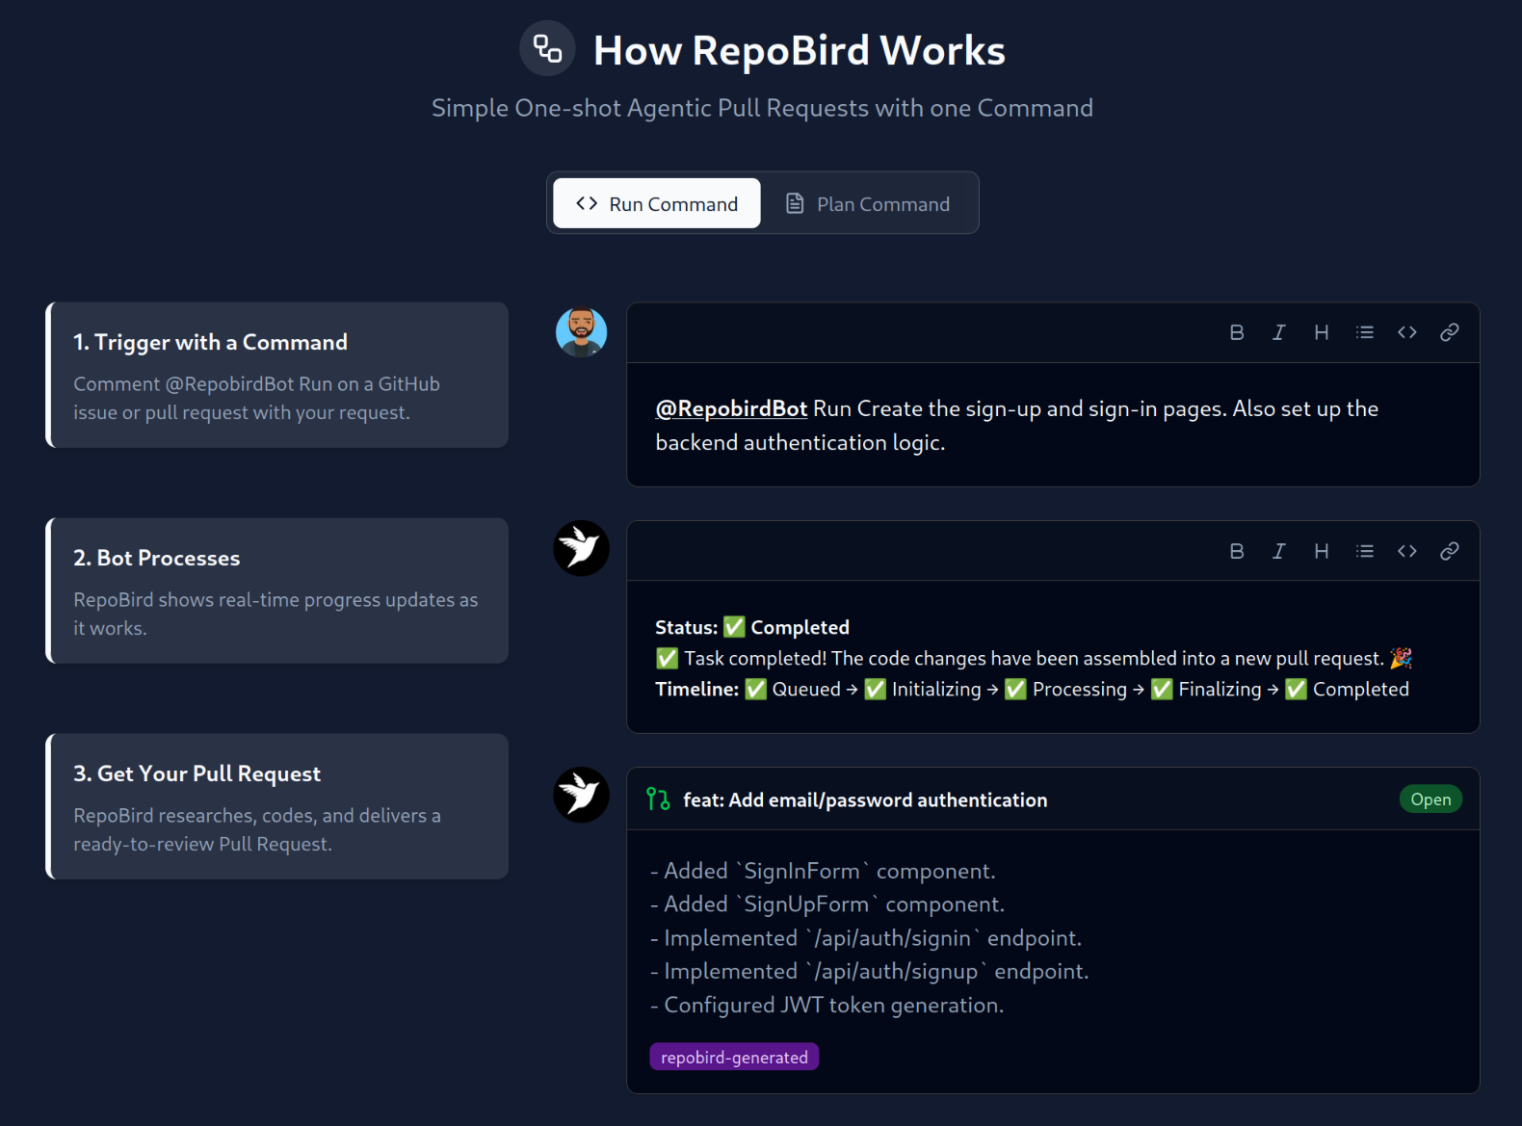Click the Finalizing checkmark in the timeline
Viewport: 1522px width, 1126px height.
(x=1163, y=689)
